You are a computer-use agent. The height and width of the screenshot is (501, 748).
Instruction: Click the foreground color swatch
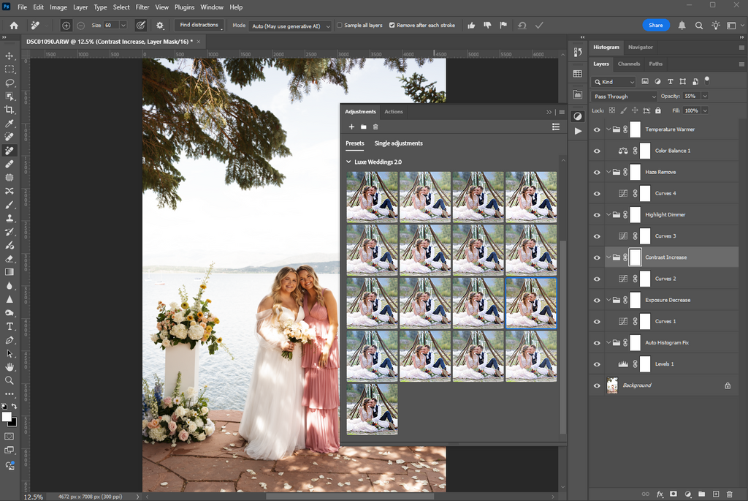(x=7, y=415)
